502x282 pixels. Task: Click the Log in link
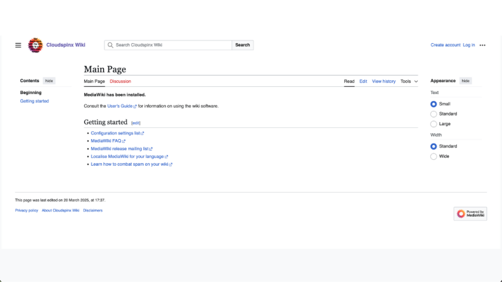pos(469,45)
